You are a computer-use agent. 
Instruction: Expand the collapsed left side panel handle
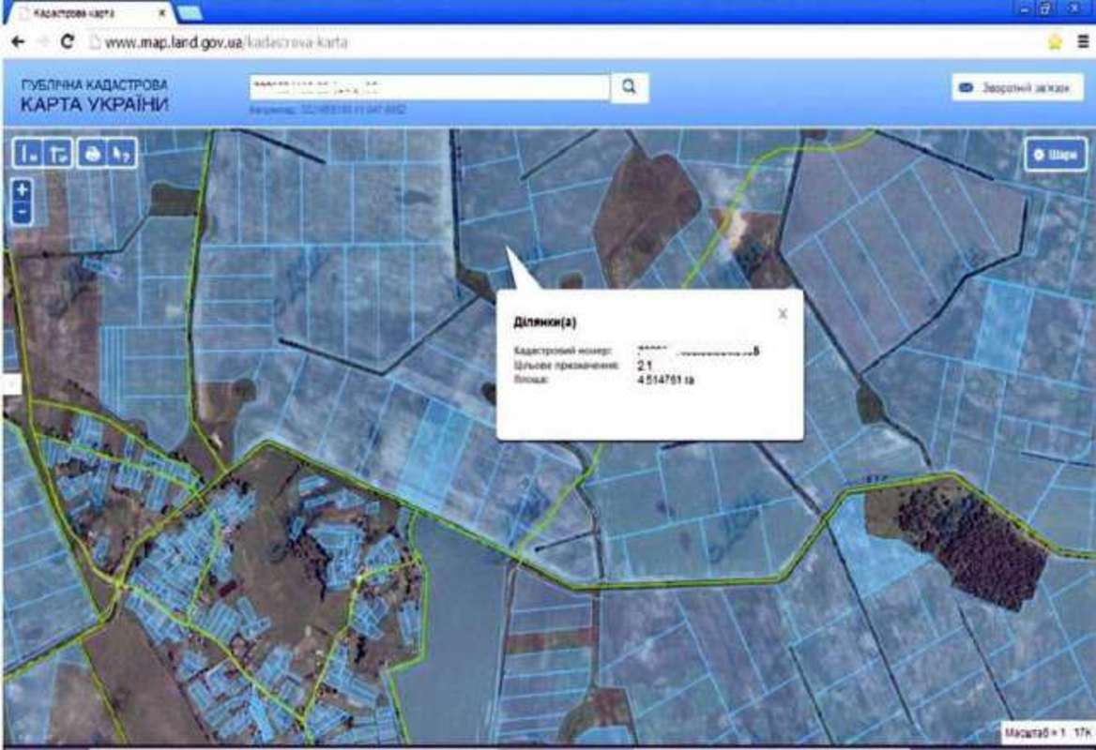point(9,383)
